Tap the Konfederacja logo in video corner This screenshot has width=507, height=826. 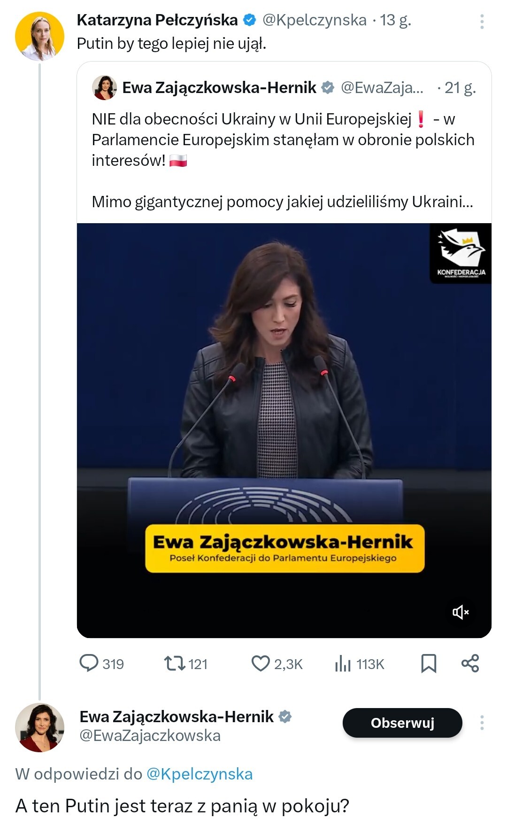(x=461, y=254)
